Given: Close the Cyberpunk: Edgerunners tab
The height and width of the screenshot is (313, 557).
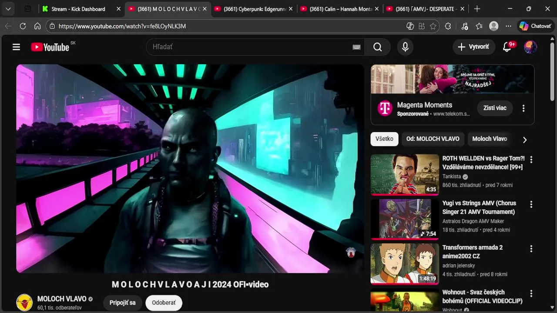Looking at the screenshot, I should (x=291, y=9).
